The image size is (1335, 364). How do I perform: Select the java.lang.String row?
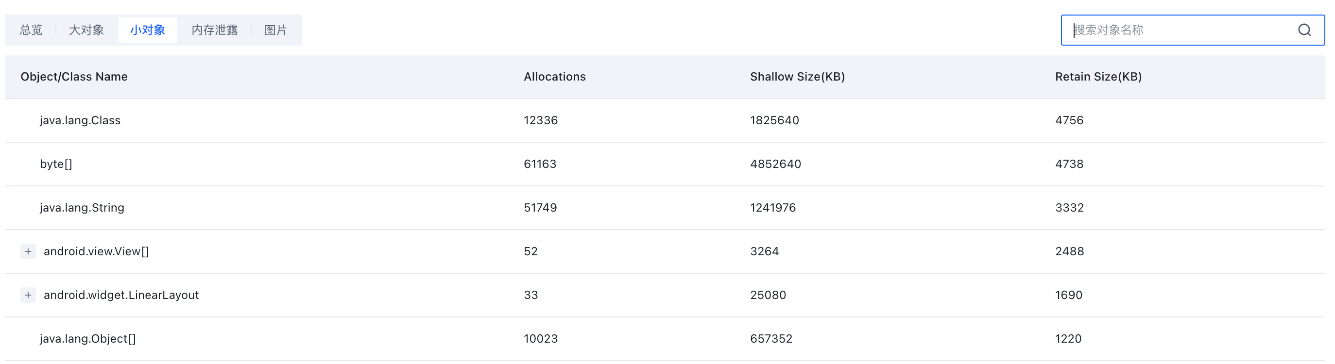click(665, 208)
